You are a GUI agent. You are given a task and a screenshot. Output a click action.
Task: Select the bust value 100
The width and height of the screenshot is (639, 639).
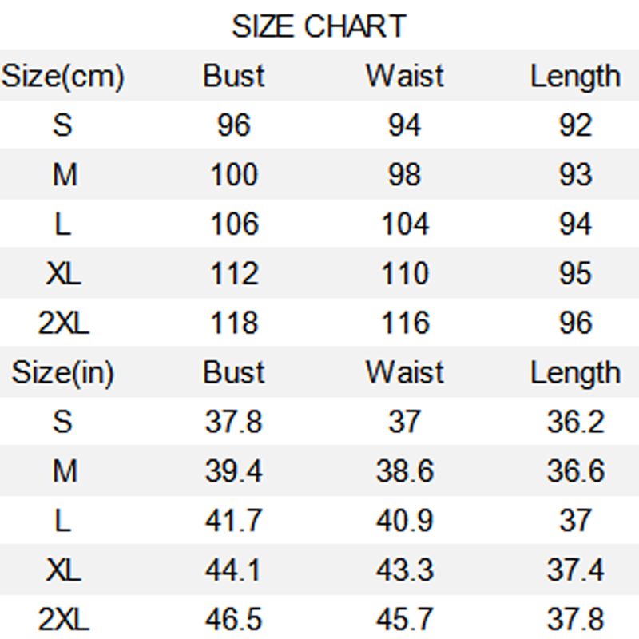point(233,175)
